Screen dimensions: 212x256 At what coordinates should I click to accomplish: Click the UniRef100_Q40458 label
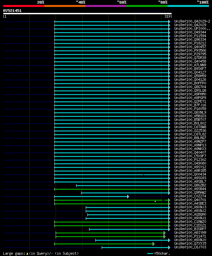tap(190, 61)
